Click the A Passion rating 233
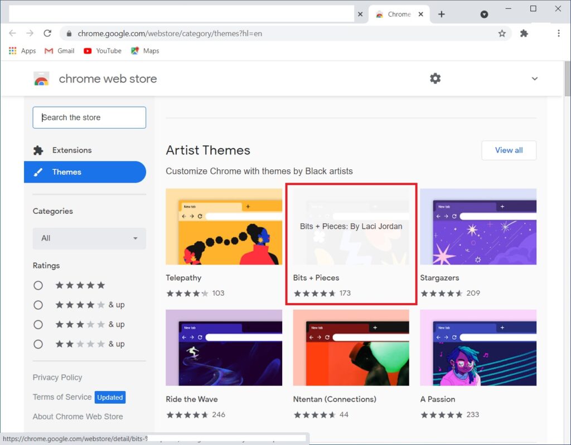Viewport: 571px width, 445px height. tap(450, 415)
